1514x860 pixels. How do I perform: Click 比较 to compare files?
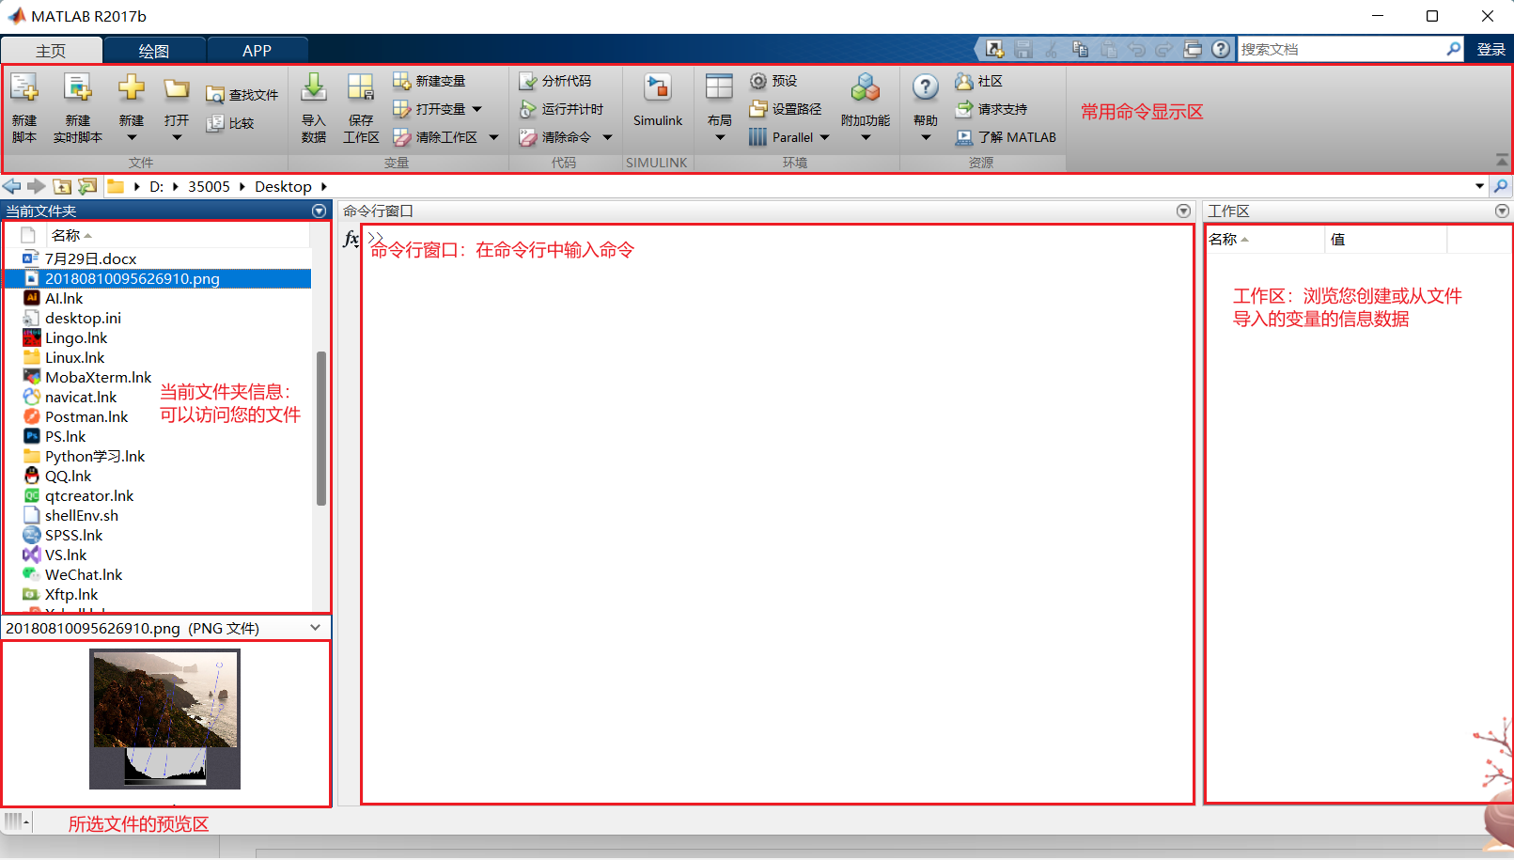(230, 123)
